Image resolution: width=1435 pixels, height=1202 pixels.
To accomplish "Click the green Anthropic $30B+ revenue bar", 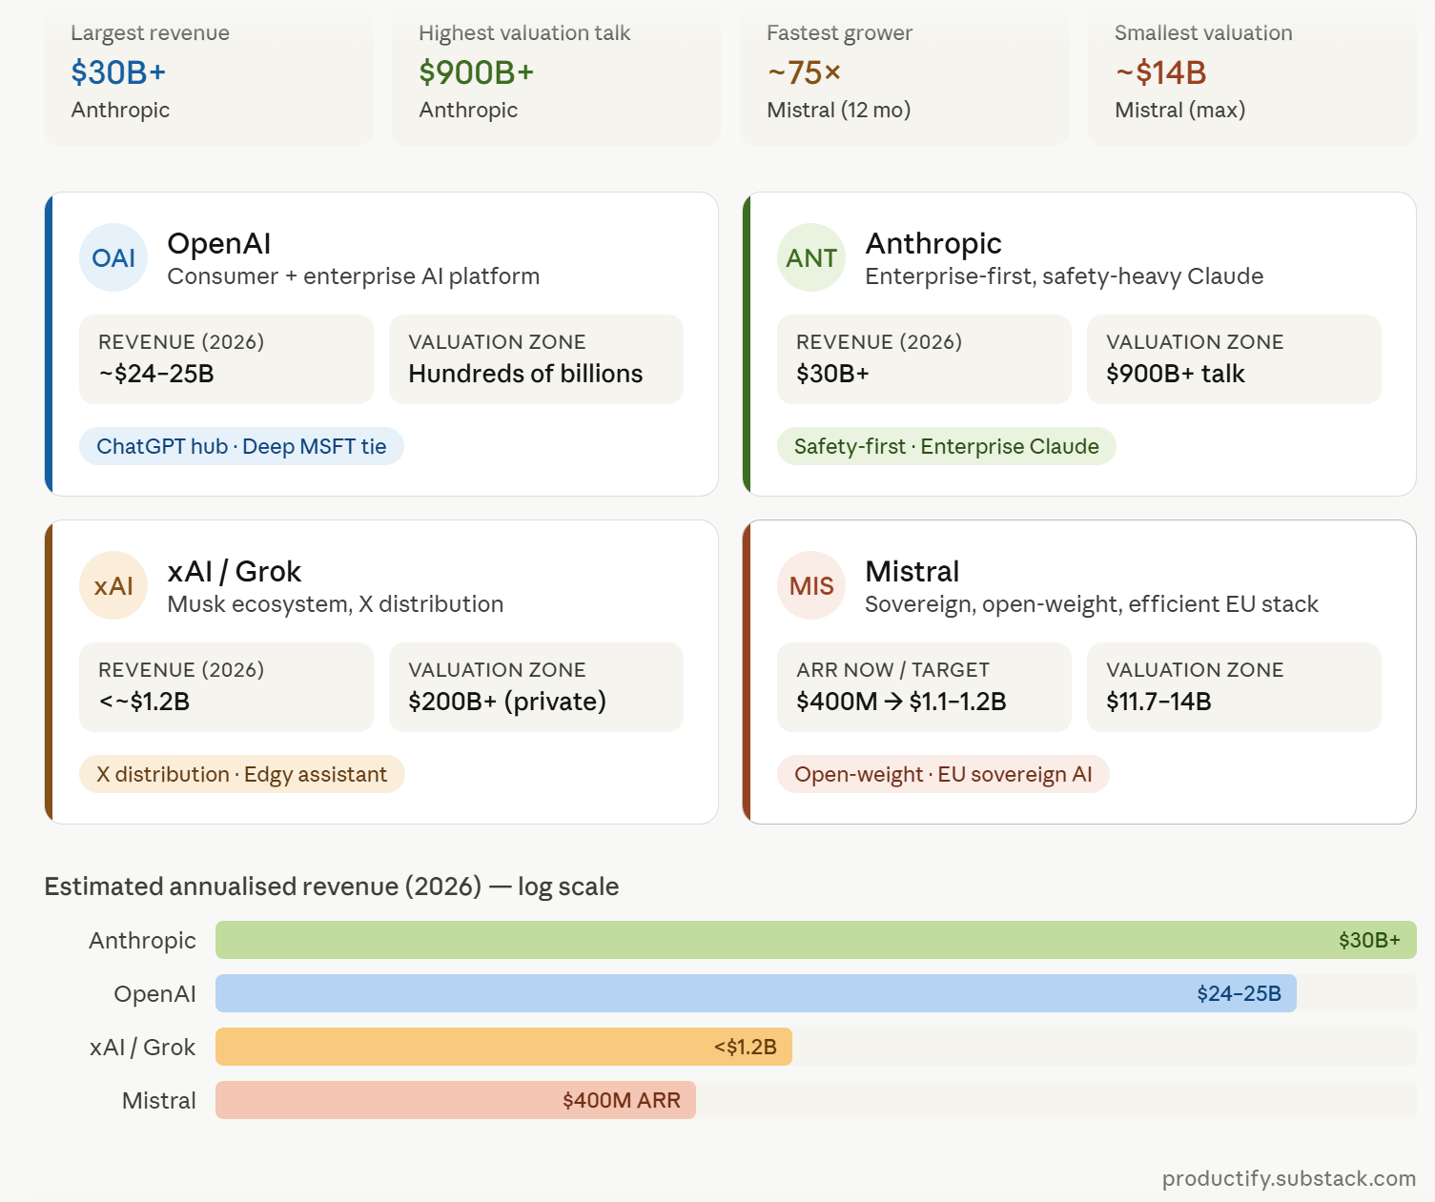I will [816, 940].
